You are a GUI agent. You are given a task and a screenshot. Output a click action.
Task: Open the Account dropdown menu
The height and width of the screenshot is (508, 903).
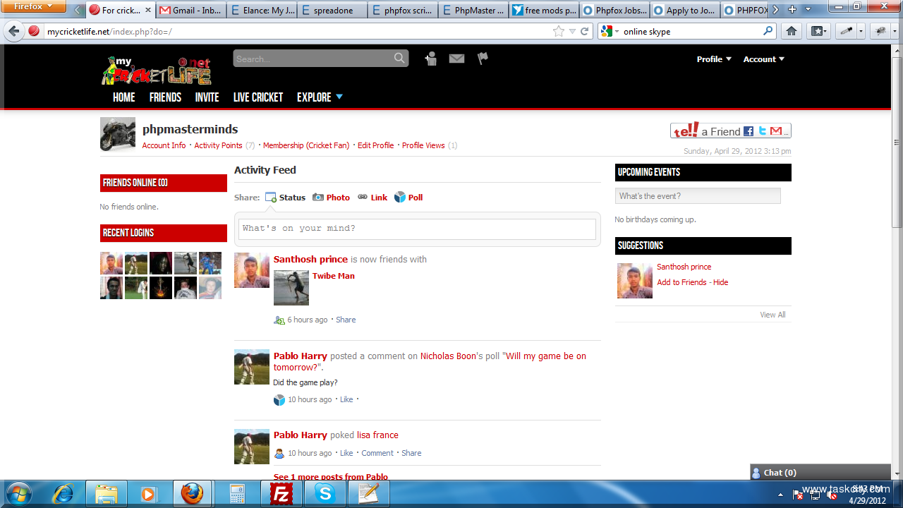pos(763,59)
